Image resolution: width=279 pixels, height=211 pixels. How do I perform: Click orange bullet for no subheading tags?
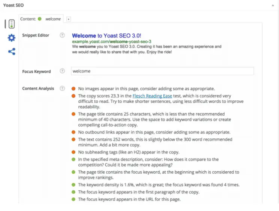(73, 152)
